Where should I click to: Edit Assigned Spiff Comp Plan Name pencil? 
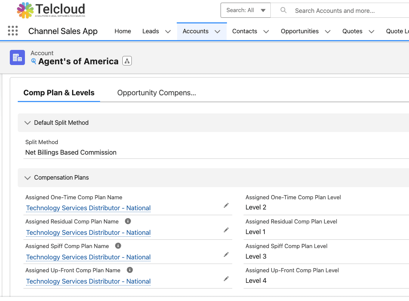tap(226, 254)
